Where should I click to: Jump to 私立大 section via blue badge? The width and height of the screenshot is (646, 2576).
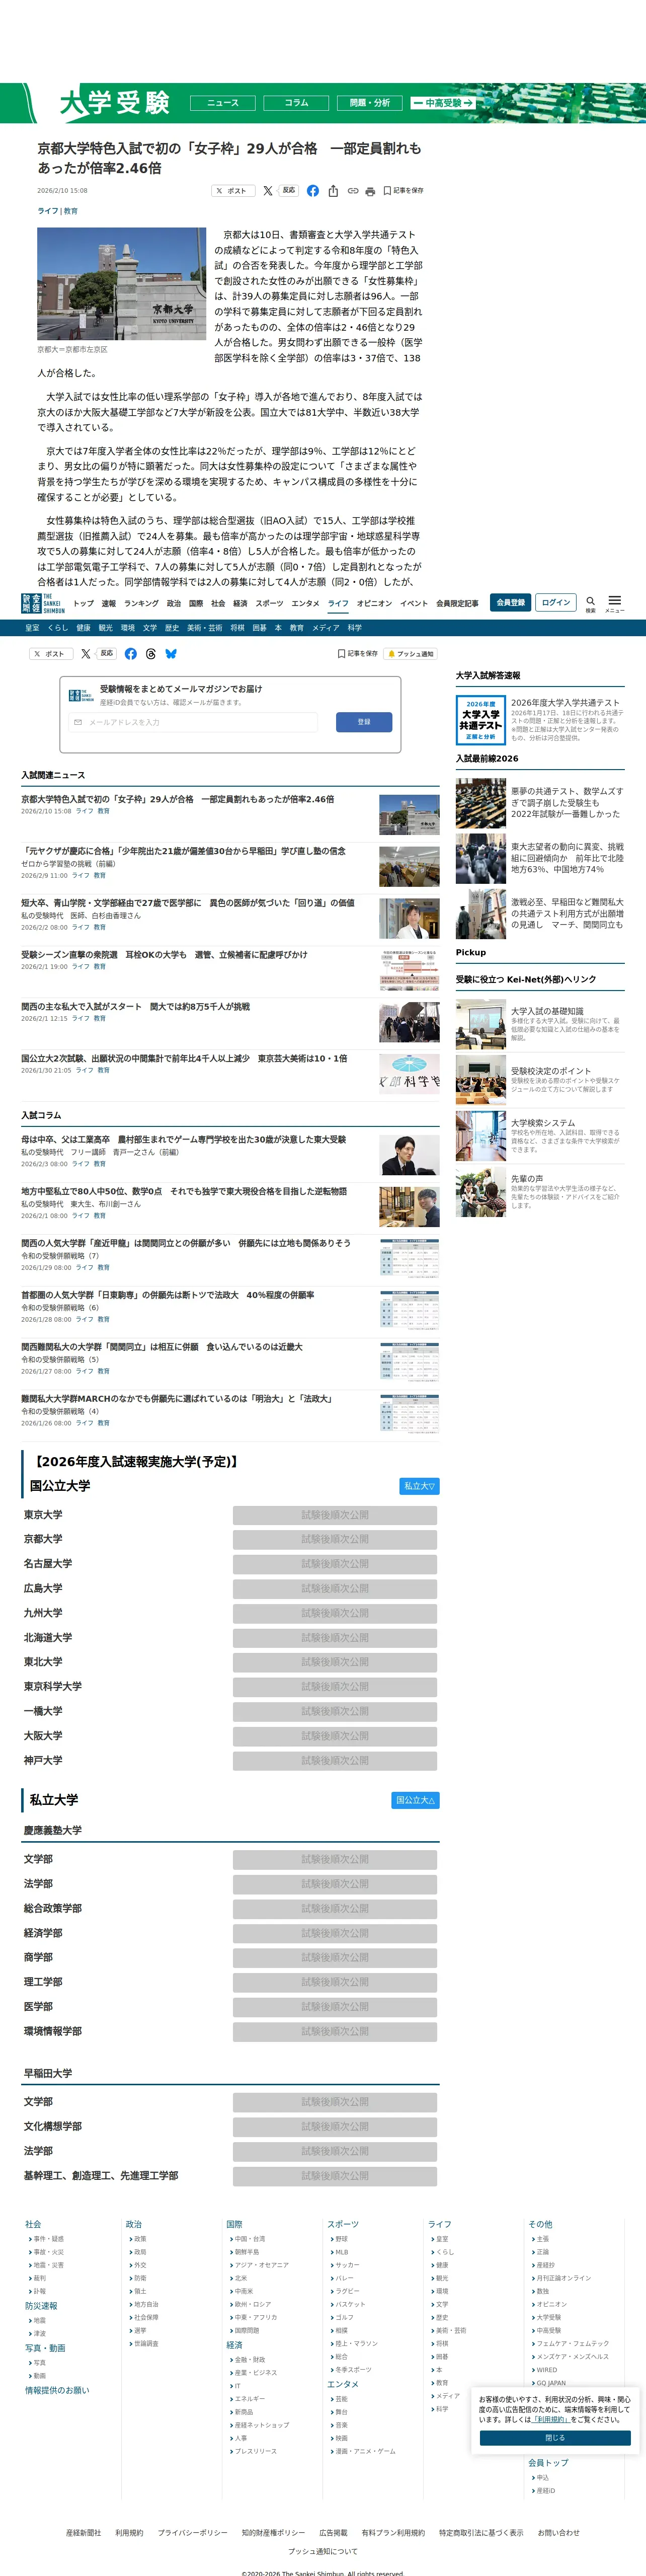(x=419, y=1486)
